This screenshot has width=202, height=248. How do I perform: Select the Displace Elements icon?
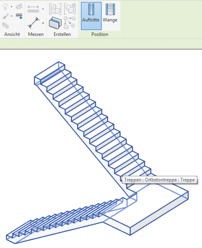tap(19, 7)
